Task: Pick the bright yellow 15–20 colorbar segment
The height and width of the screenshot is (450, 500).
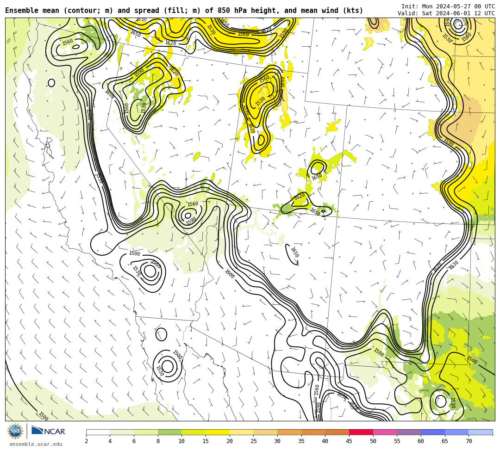Action: (218, 432)
